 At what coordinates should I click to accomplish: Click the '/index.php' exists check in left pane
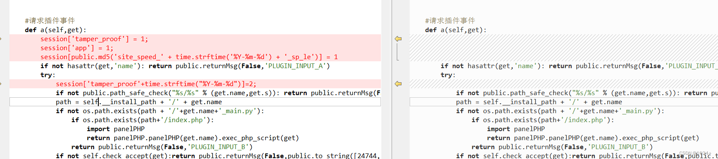coord(143,120)
